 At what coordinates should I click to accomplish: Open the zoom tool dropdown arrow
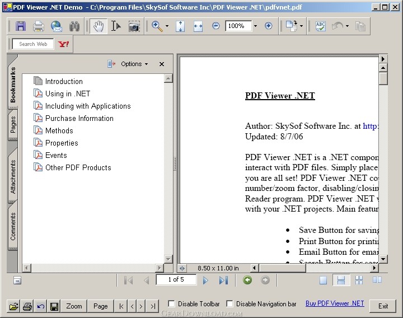[167, 26]
